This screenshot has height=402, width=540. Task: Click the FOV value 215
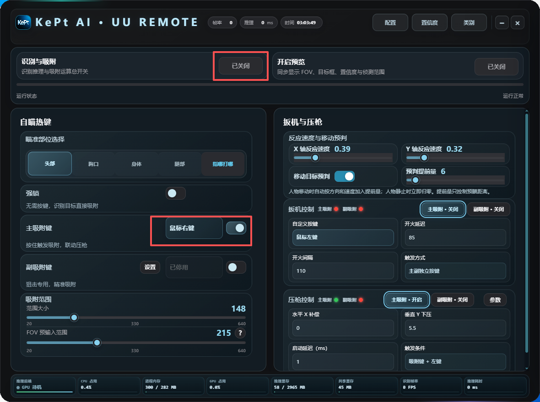pyautogui.click(x=223, y=333)
